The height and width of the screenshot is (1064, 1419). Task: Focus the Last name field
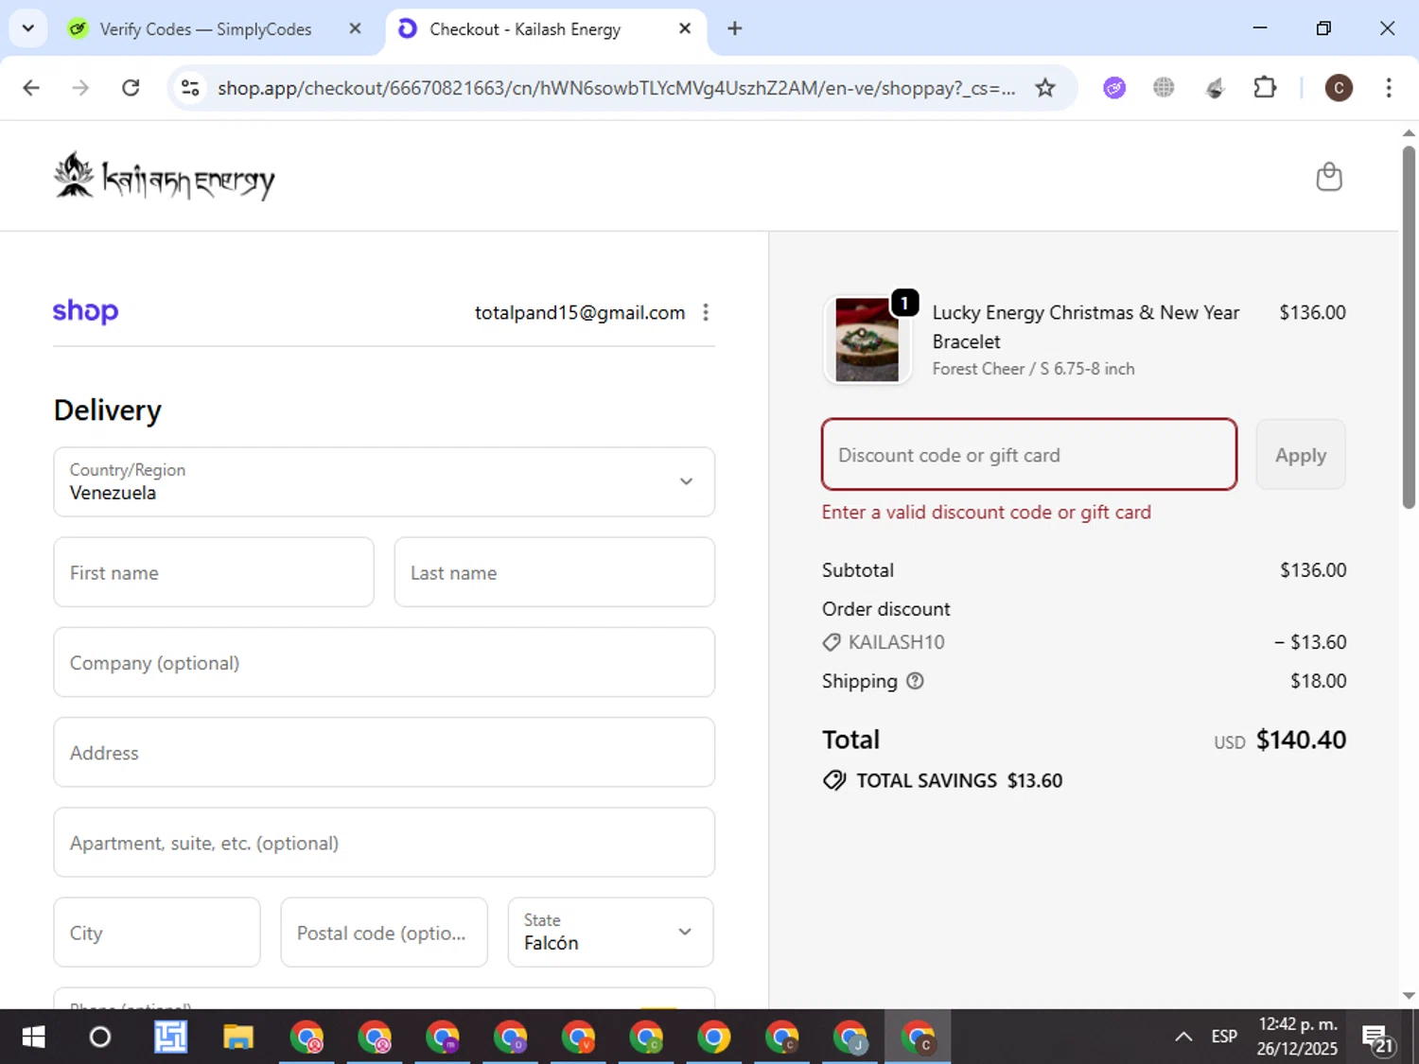coord(554,572)
